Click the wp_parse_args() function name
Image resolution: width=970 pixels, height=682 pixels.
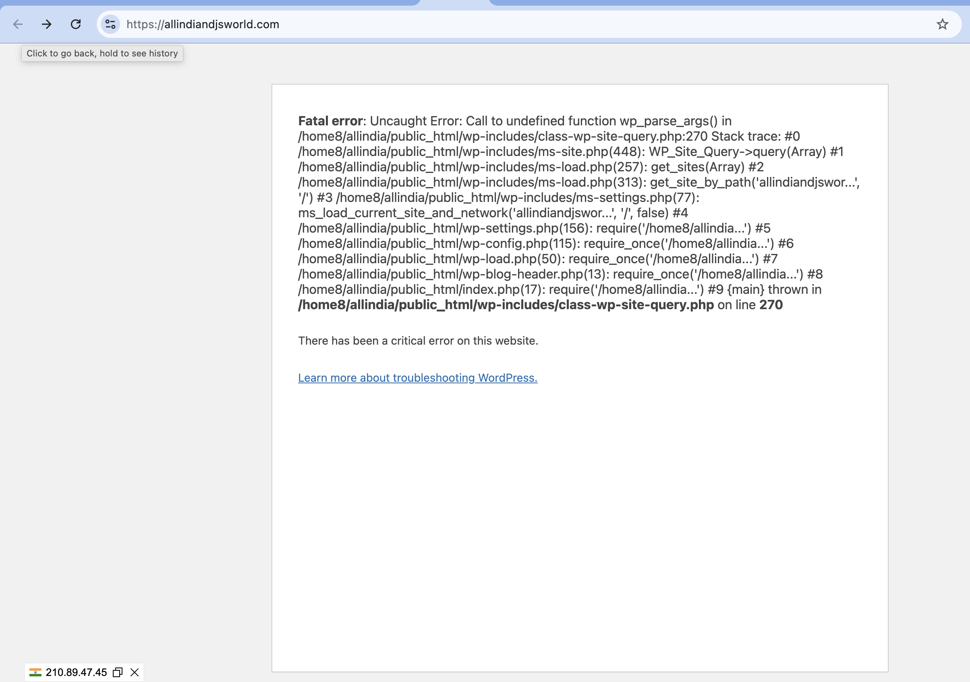click(x=668, y=121)
